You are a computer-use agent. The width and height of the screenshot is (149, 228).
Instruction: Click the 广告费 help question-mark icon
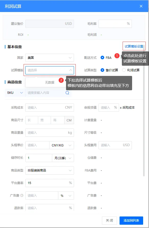point(22,196)
